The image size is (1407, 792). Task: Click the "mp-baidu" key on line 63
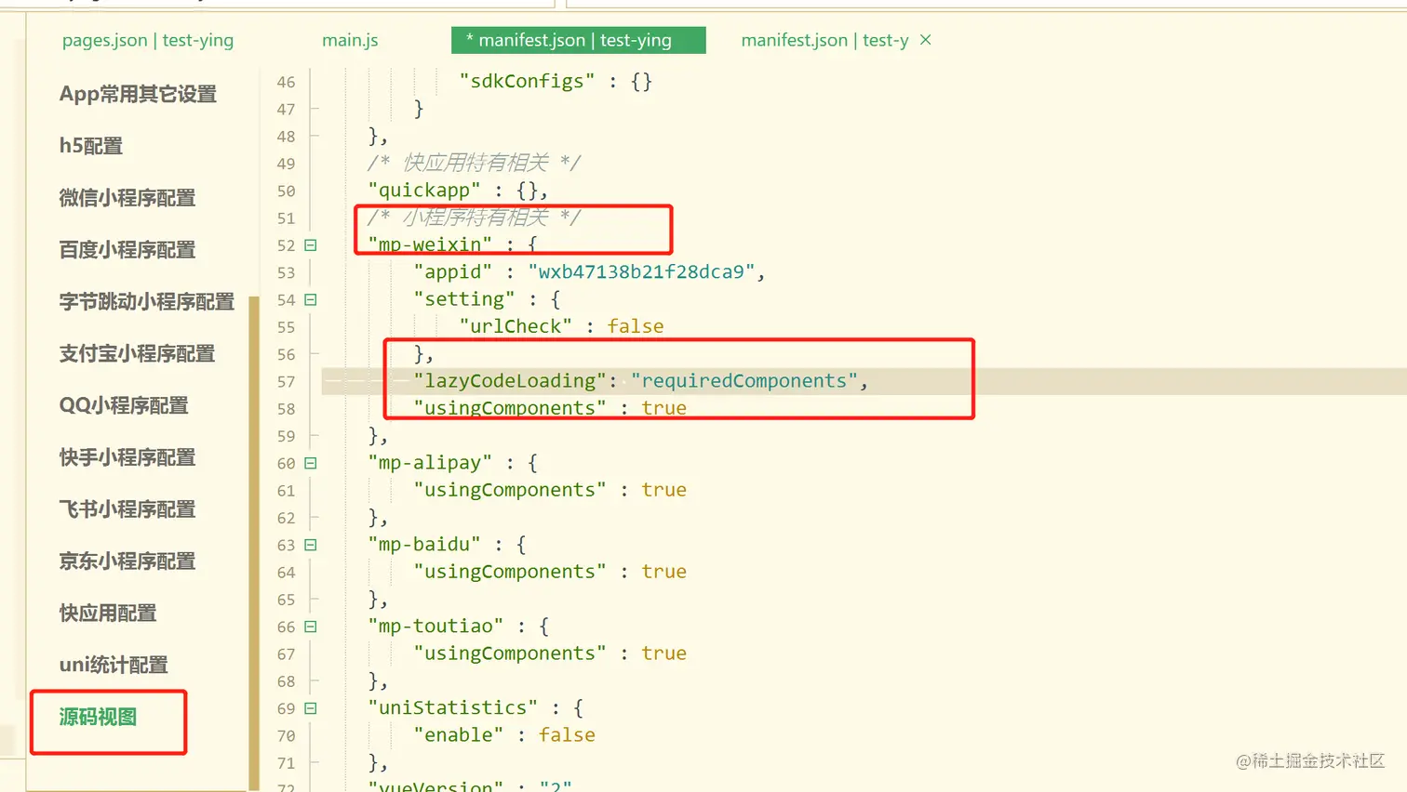click(424, 545)
